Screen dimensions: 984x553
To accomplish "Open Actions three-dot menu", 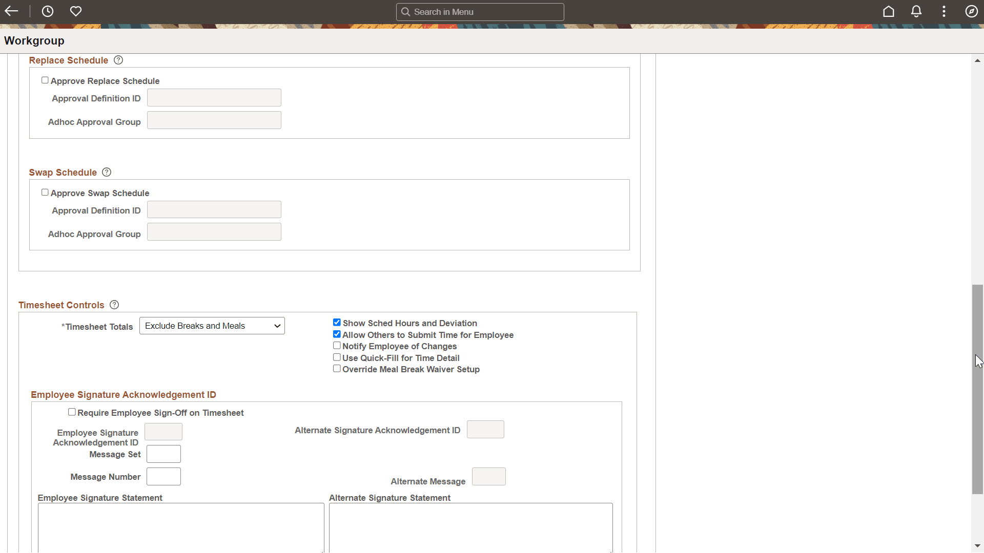I will [x=944, y=11].
